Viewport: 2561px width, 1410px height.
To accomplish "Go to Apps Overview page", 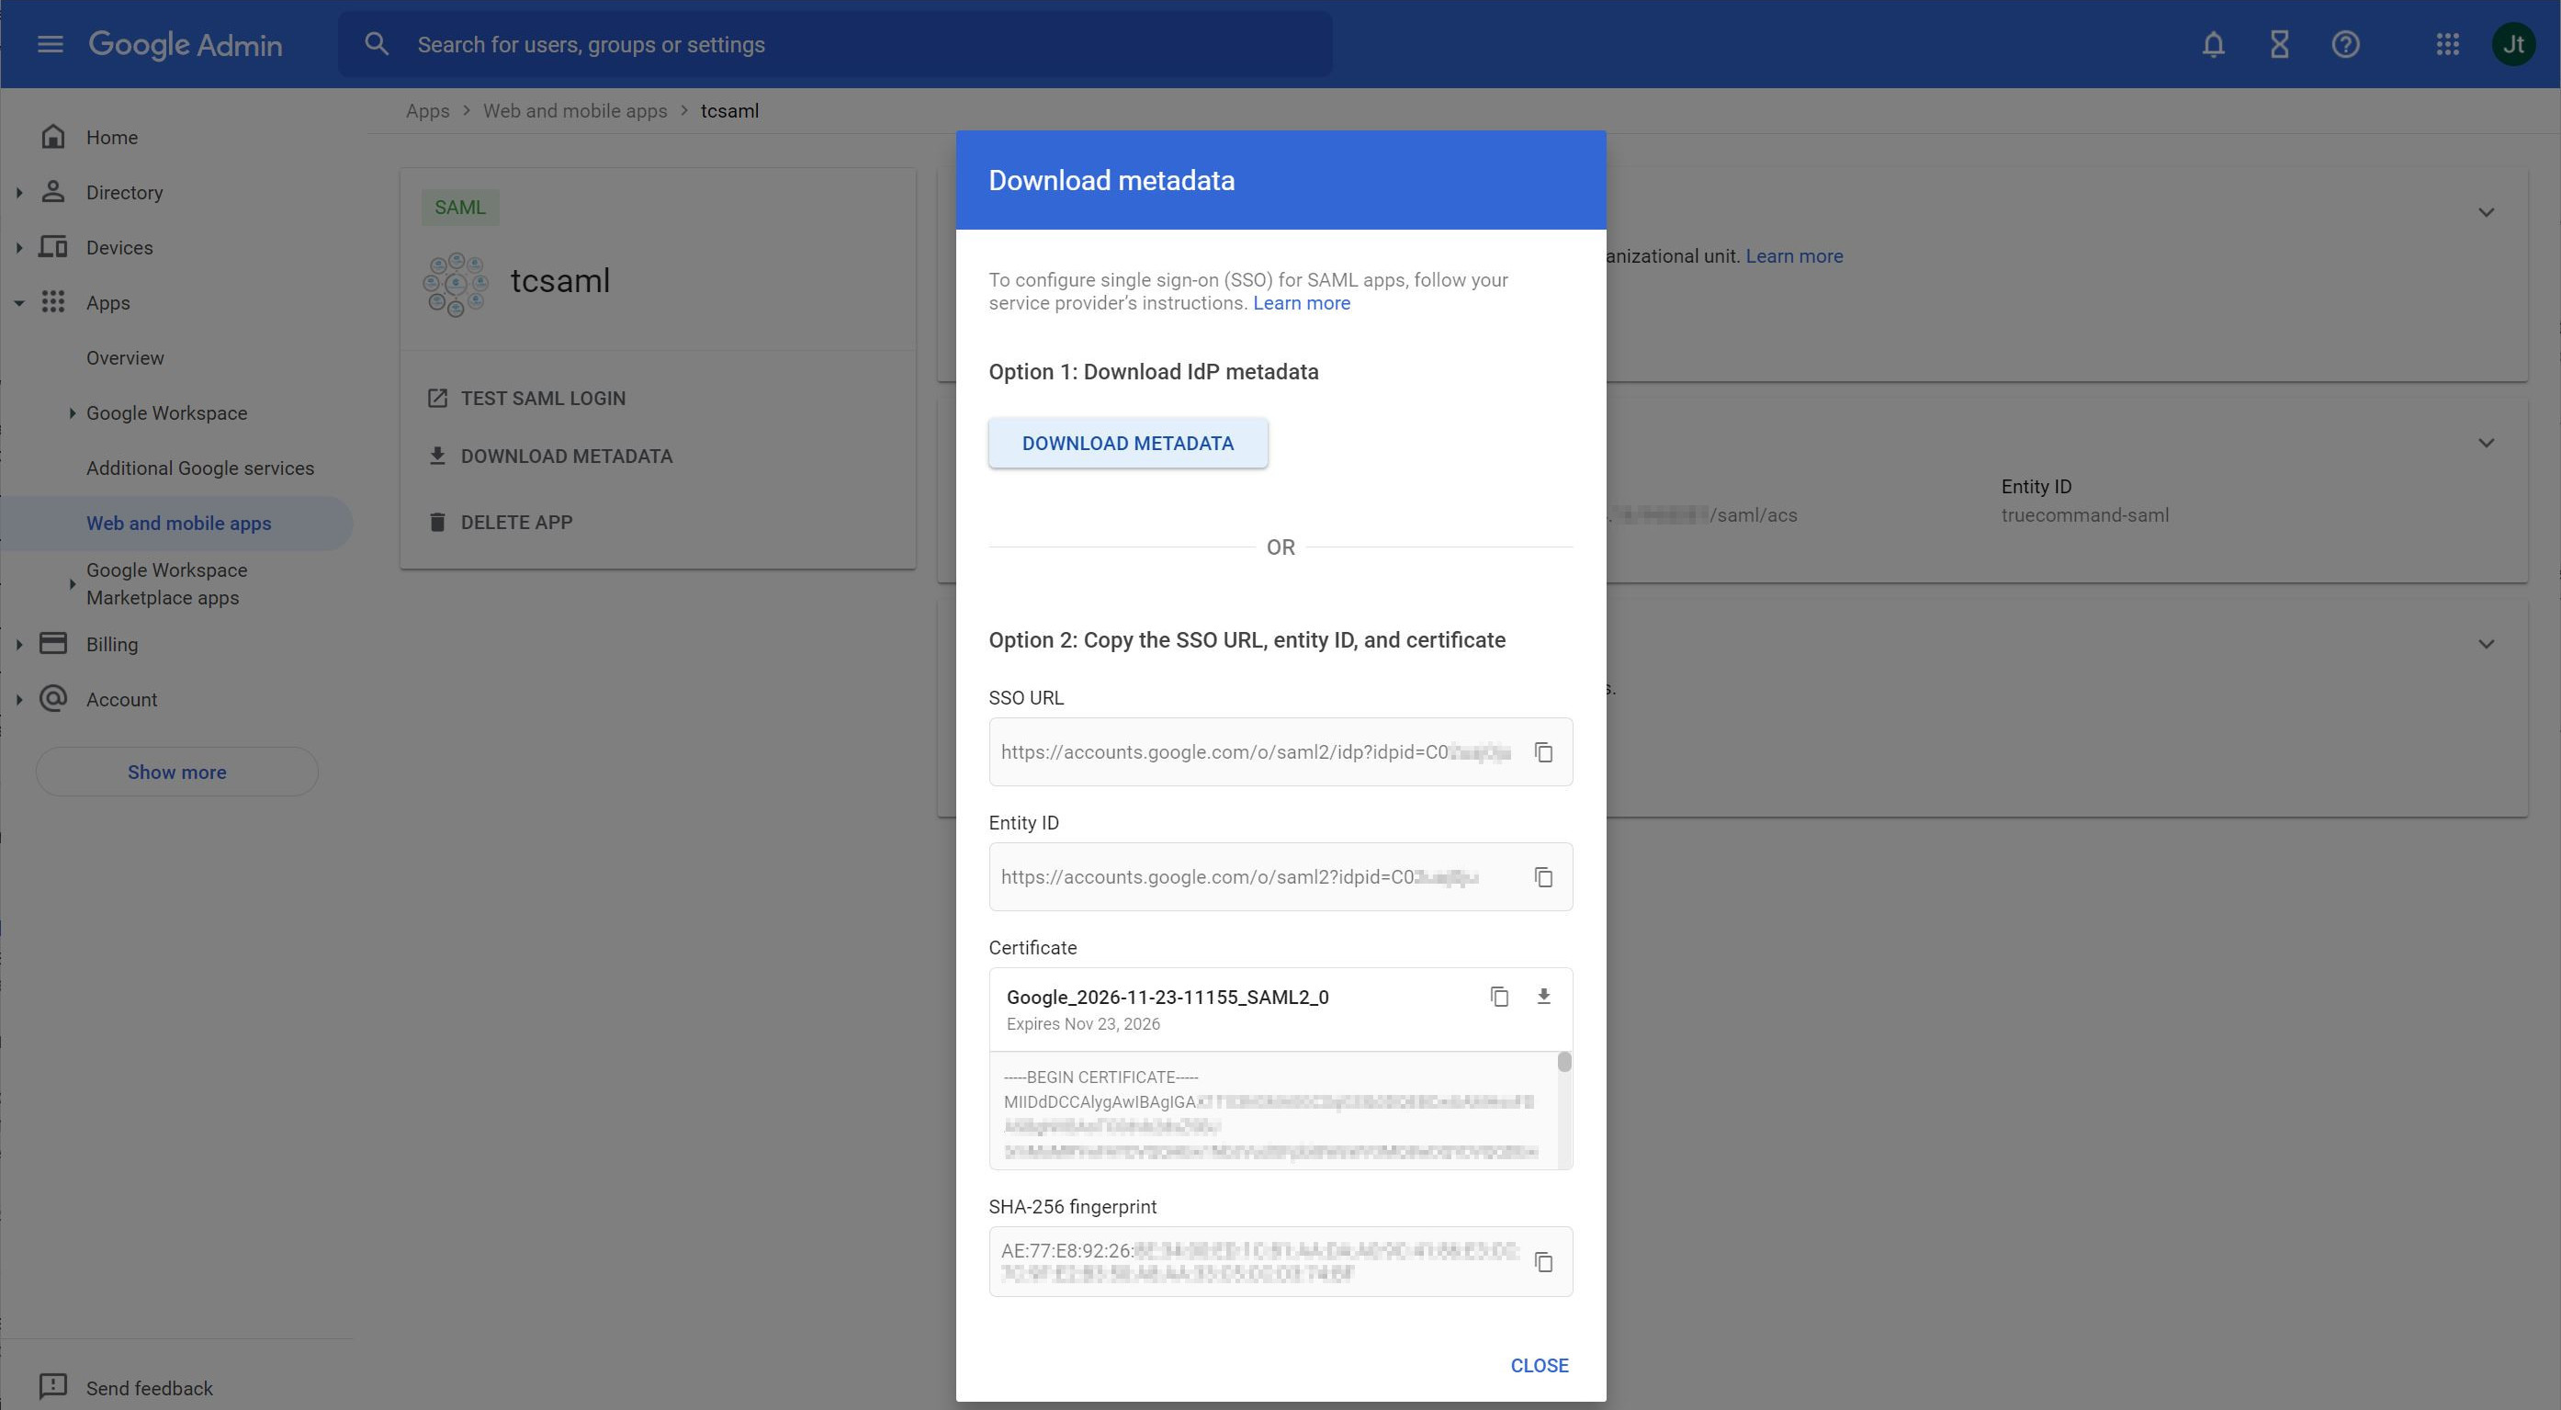I will pos(125,358).
